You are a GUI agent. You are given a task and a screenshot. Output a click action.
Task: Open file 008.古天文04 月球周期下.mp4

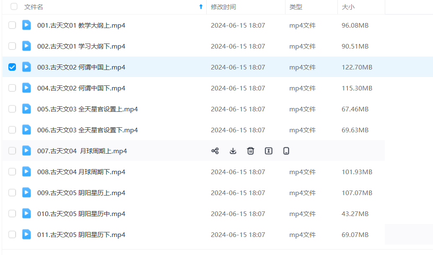81,172
